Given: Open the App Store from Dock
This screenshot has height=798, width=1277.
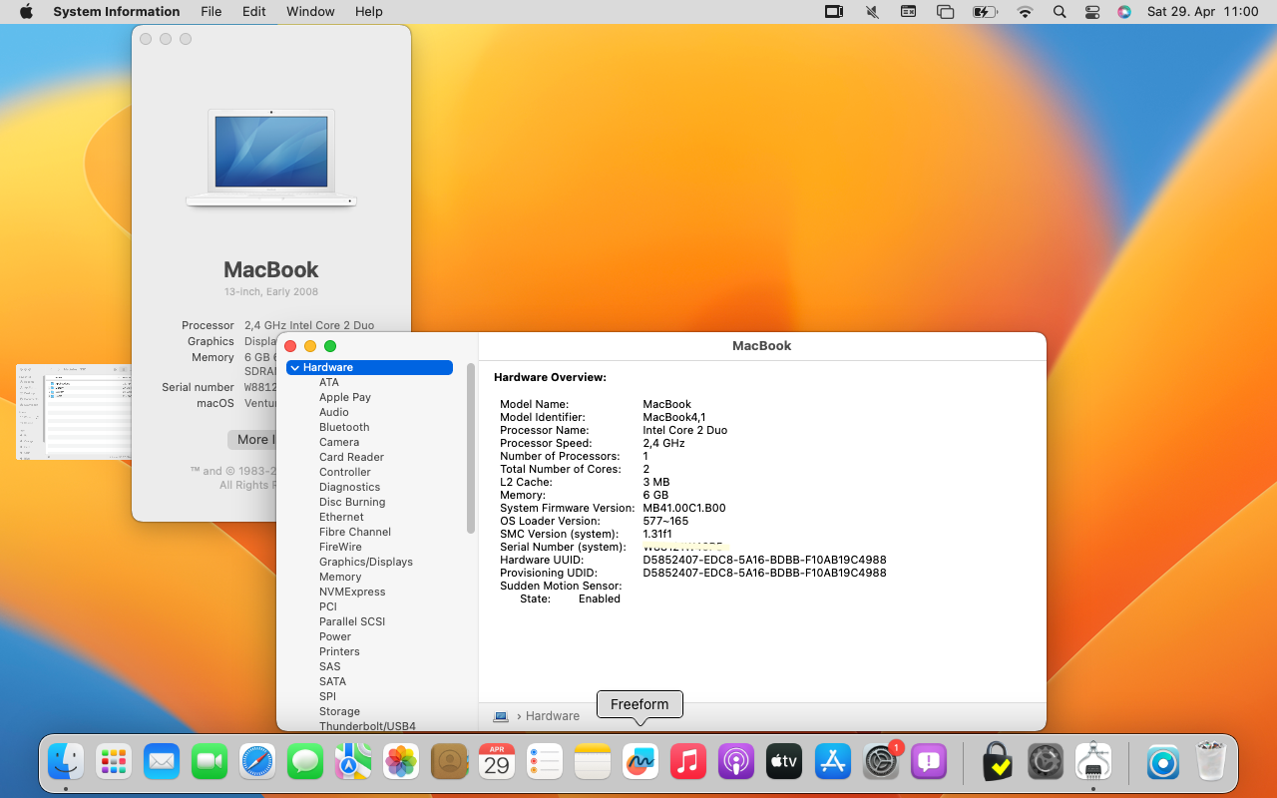Looking at the screenshot, I should coord(832,762).
